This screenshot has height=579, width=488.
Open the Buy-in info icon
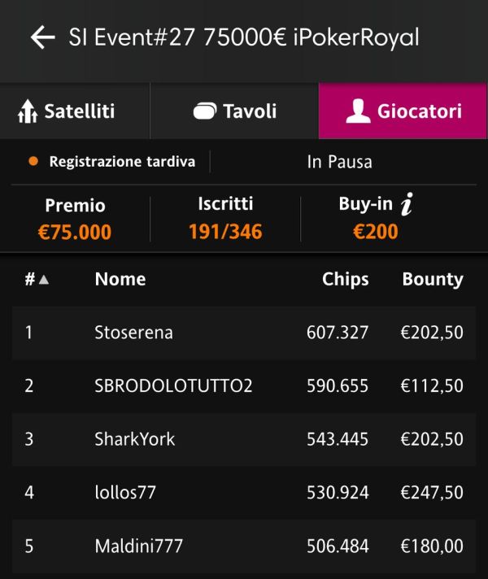(407, 204)
